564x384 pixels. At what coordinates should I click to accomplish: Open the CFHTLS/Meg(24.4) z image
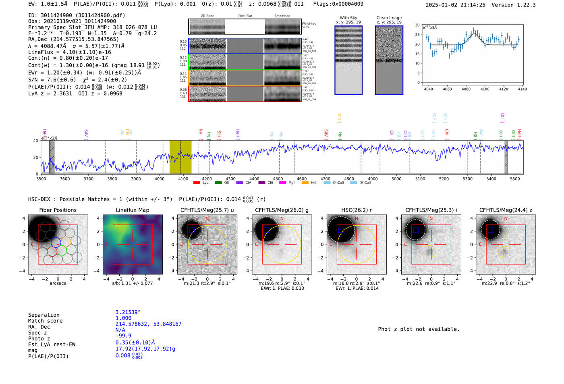point(506,245)
